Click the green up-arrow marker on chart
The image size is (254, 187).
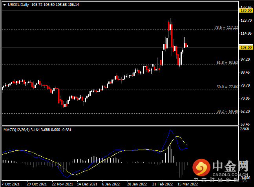point(84,103)
